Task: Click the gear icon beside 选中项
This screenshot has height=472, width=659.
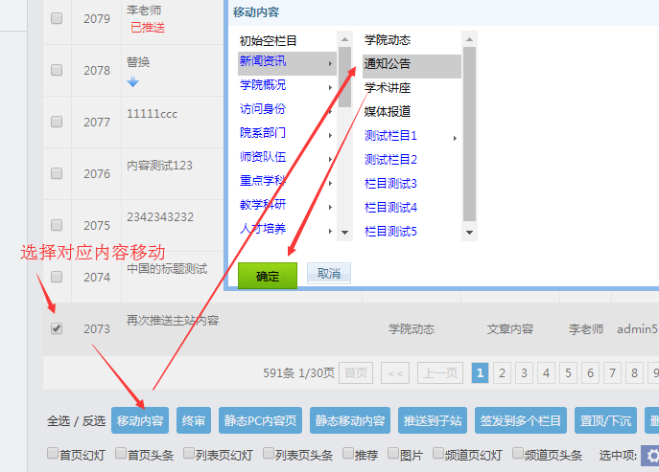Action: [650, 456]
